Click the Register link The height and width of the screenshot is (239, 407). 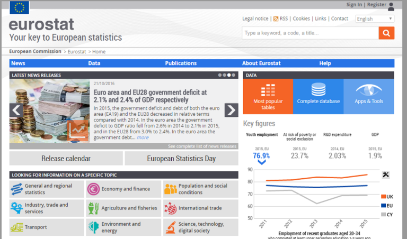pyautogui.click(x=377, y=5)
